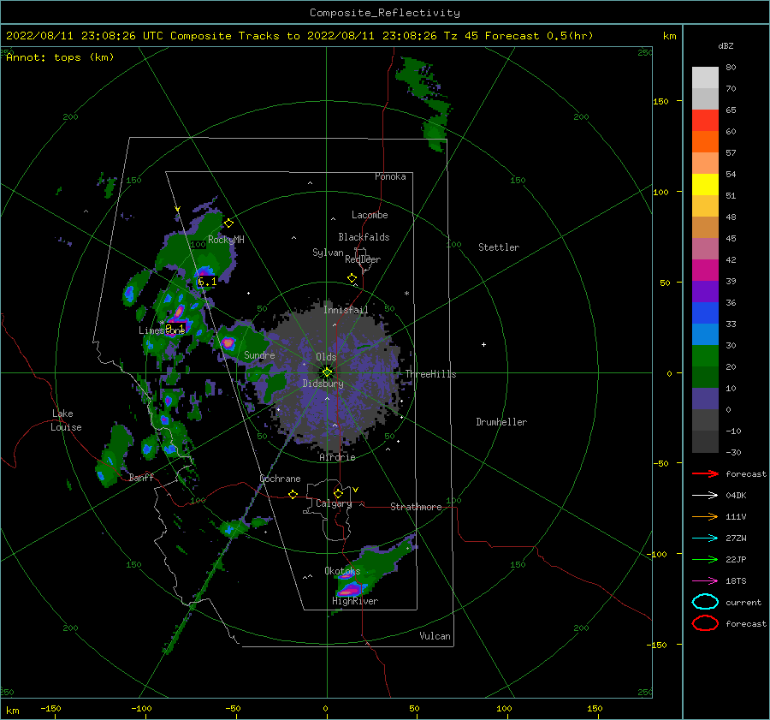This screenshot has height=720, width=770.
Task: Click the dark orange 57–60 dBZ swatch
Action: pos(705,142)
